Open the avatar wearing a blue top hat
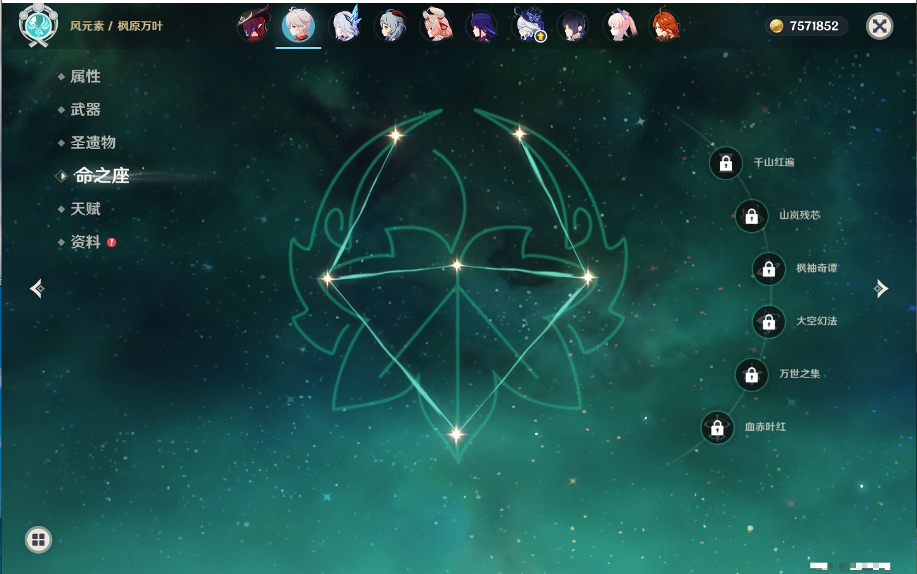 point(528,25)
